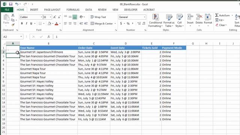Align cell text to the right
The width and height of the screenshot is (240, 135).
[x=75, y=23]
